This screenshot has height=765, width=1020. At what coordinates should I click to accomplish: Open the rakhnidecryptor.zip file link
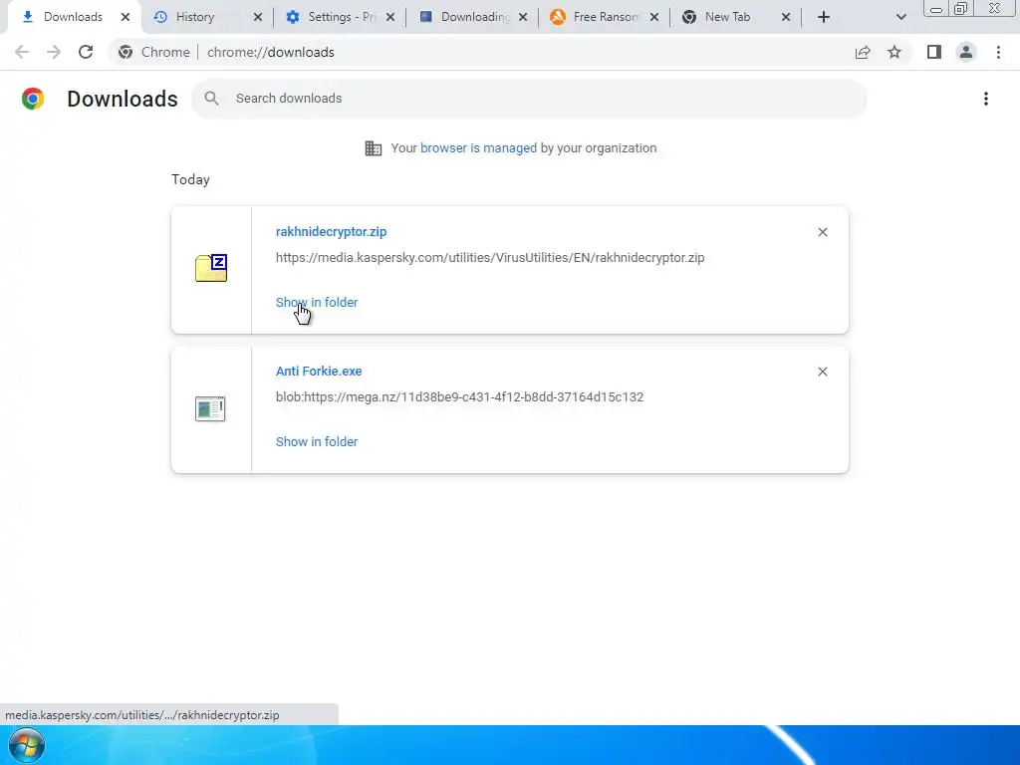331,231
